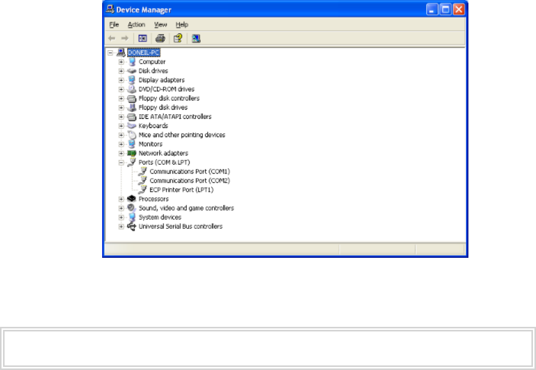The height and width of the screenshot is (370, 536).
Task: Open the Help menu
Action: pyautogui.click(x=182, y=24)
